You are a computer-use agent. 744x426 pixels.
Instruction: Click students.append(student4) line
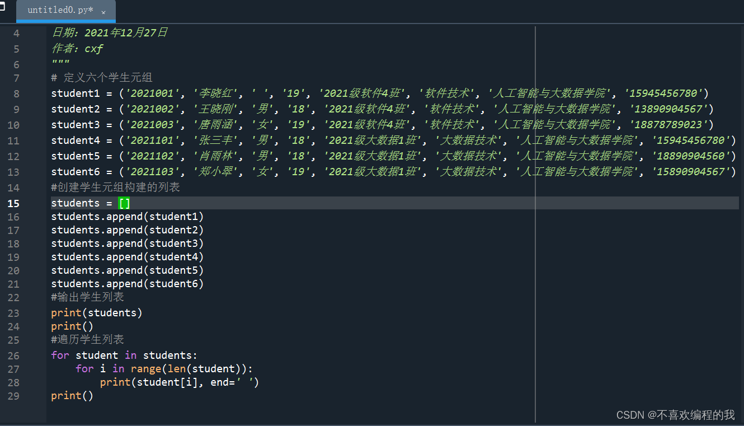128,256
